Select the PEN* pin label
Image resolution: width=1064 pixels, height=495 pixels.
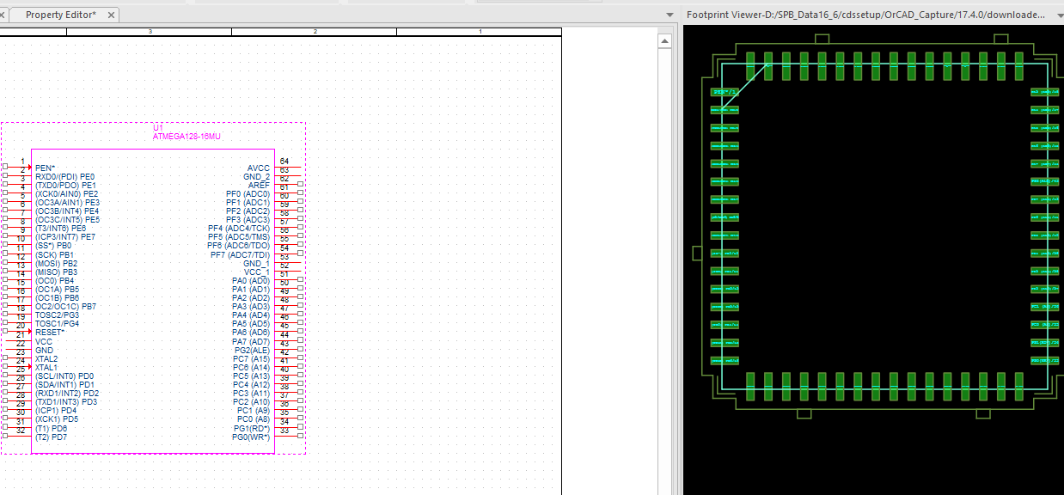[x=45, y=168]
